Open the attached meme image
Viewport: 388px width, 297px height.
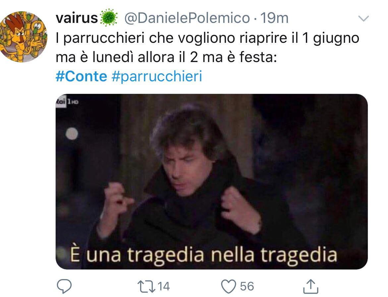[212, 182]
